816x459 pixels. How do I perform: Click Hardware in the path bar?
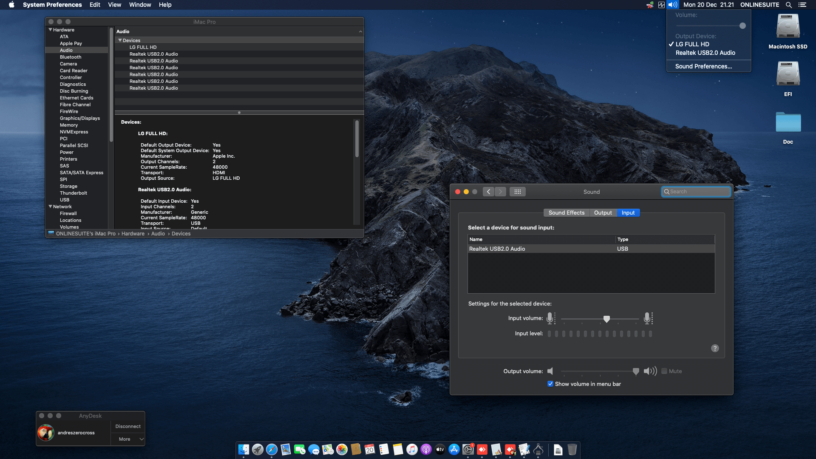pyautogui.click(x=133, y=234)
